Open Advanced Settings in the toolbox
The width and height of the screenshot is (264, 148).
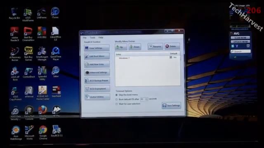(x=97, y=72)
